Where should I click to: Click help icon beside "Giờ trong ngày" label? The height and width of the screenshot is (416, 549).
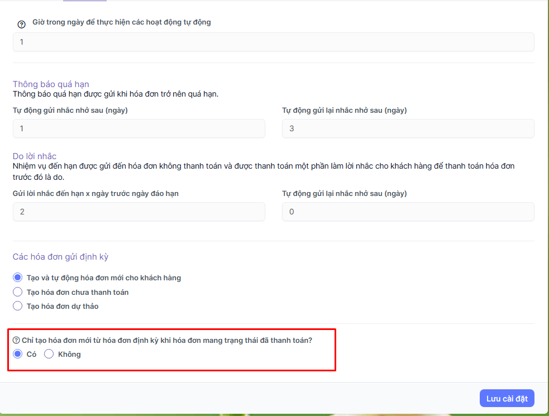pos(22,24)
